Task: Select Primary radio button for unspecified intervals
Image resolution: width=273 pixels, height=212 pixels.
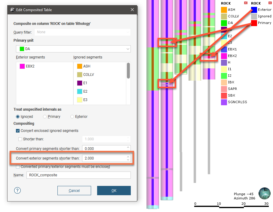Action: pyautogui.click(x=45, y=117)
